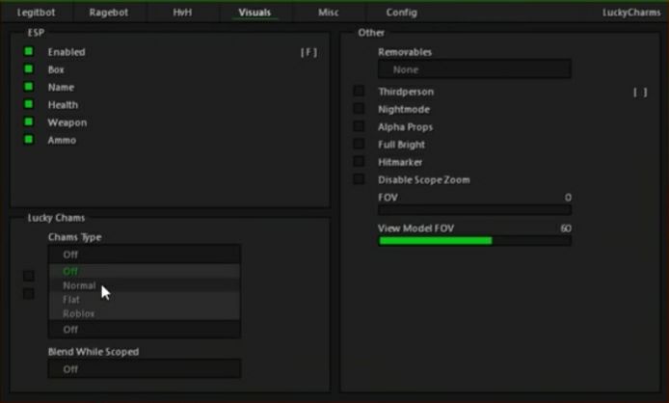669x403 pixels.
Task: Disable the ESP Enabled checkbox
Action: click(x=29, y=52)
